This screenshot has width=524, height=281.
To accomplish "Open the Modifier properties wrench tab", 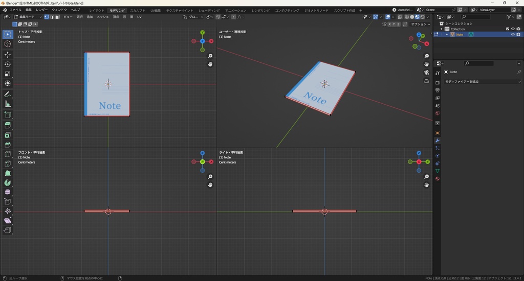I will [x=438, y=140].
